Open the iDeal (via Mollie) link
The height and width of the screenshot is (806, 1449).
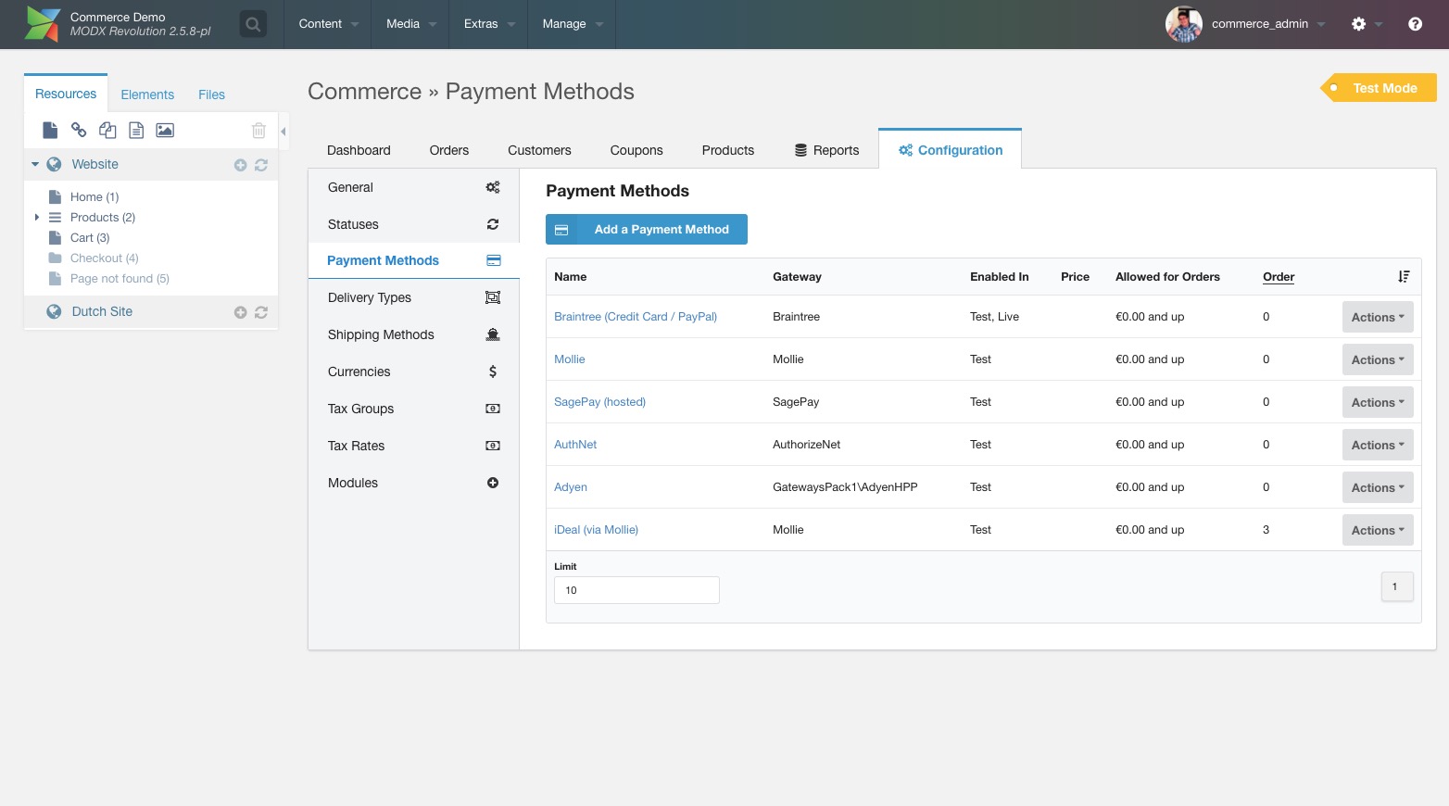click(x=596, y=530)
